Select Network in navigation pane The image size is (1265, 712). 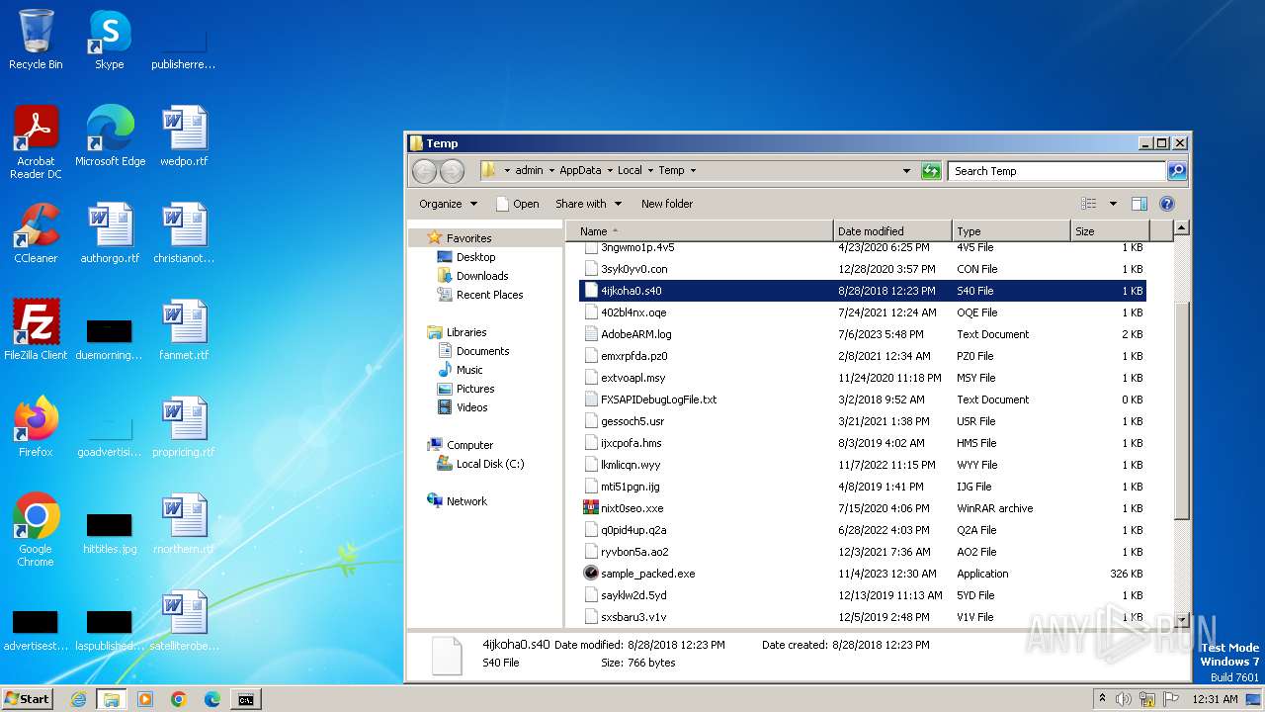[x=466, y=501]
